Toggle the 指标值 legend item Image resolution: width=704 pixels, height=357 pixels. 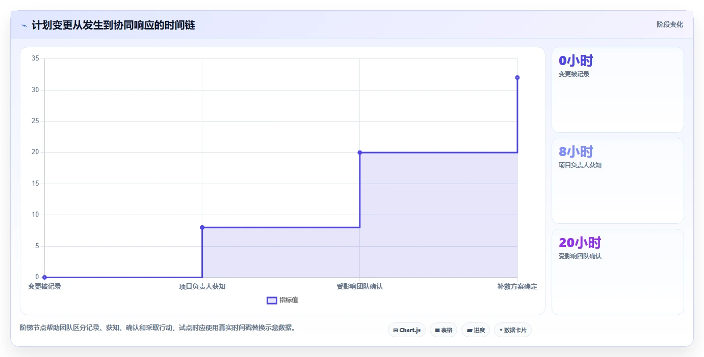tap(282, 300)
